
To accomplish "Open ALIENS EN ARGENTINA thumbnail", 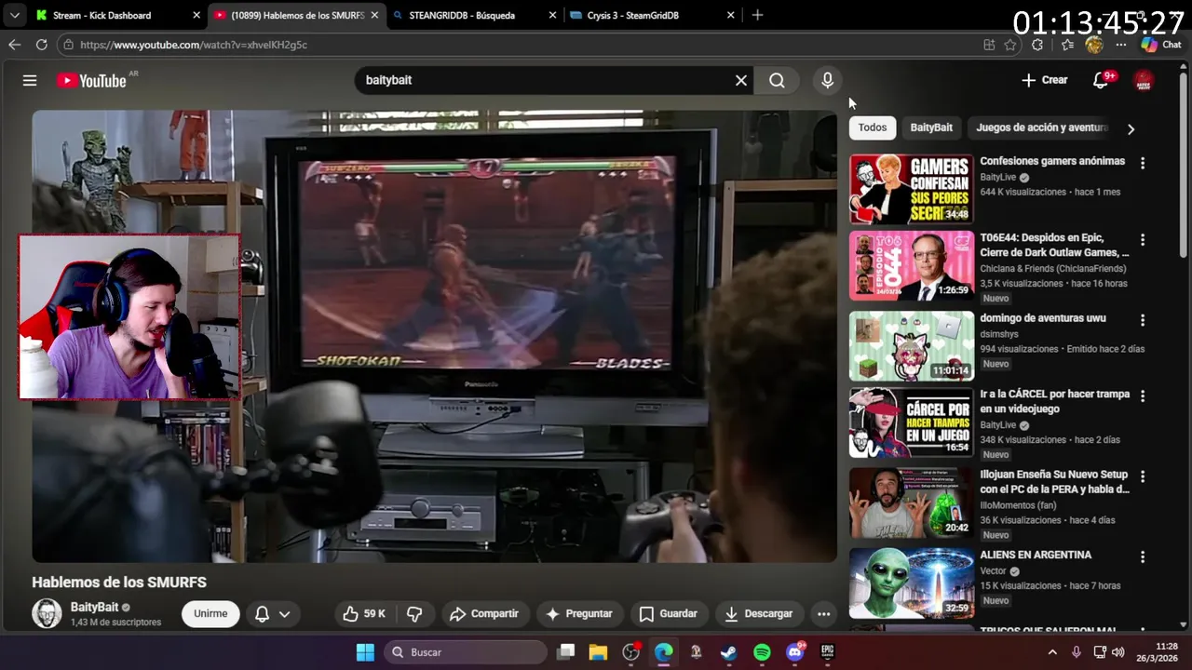I will click(x=912, y=583).
